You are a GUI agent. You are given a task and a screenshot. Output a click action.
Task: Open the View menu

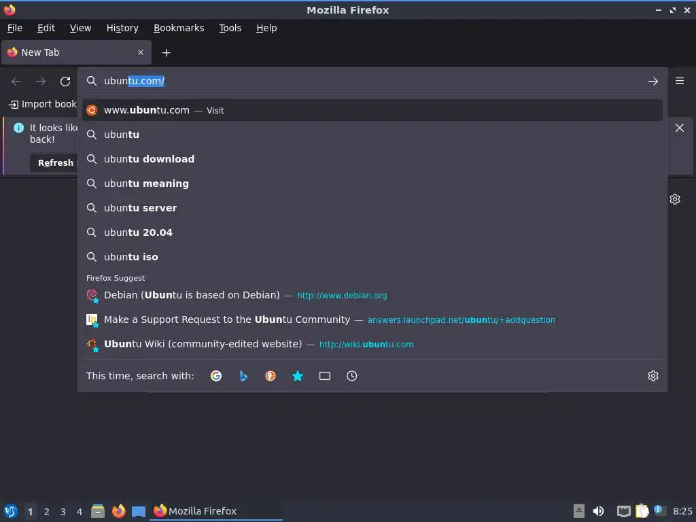[x=80, y=28]
